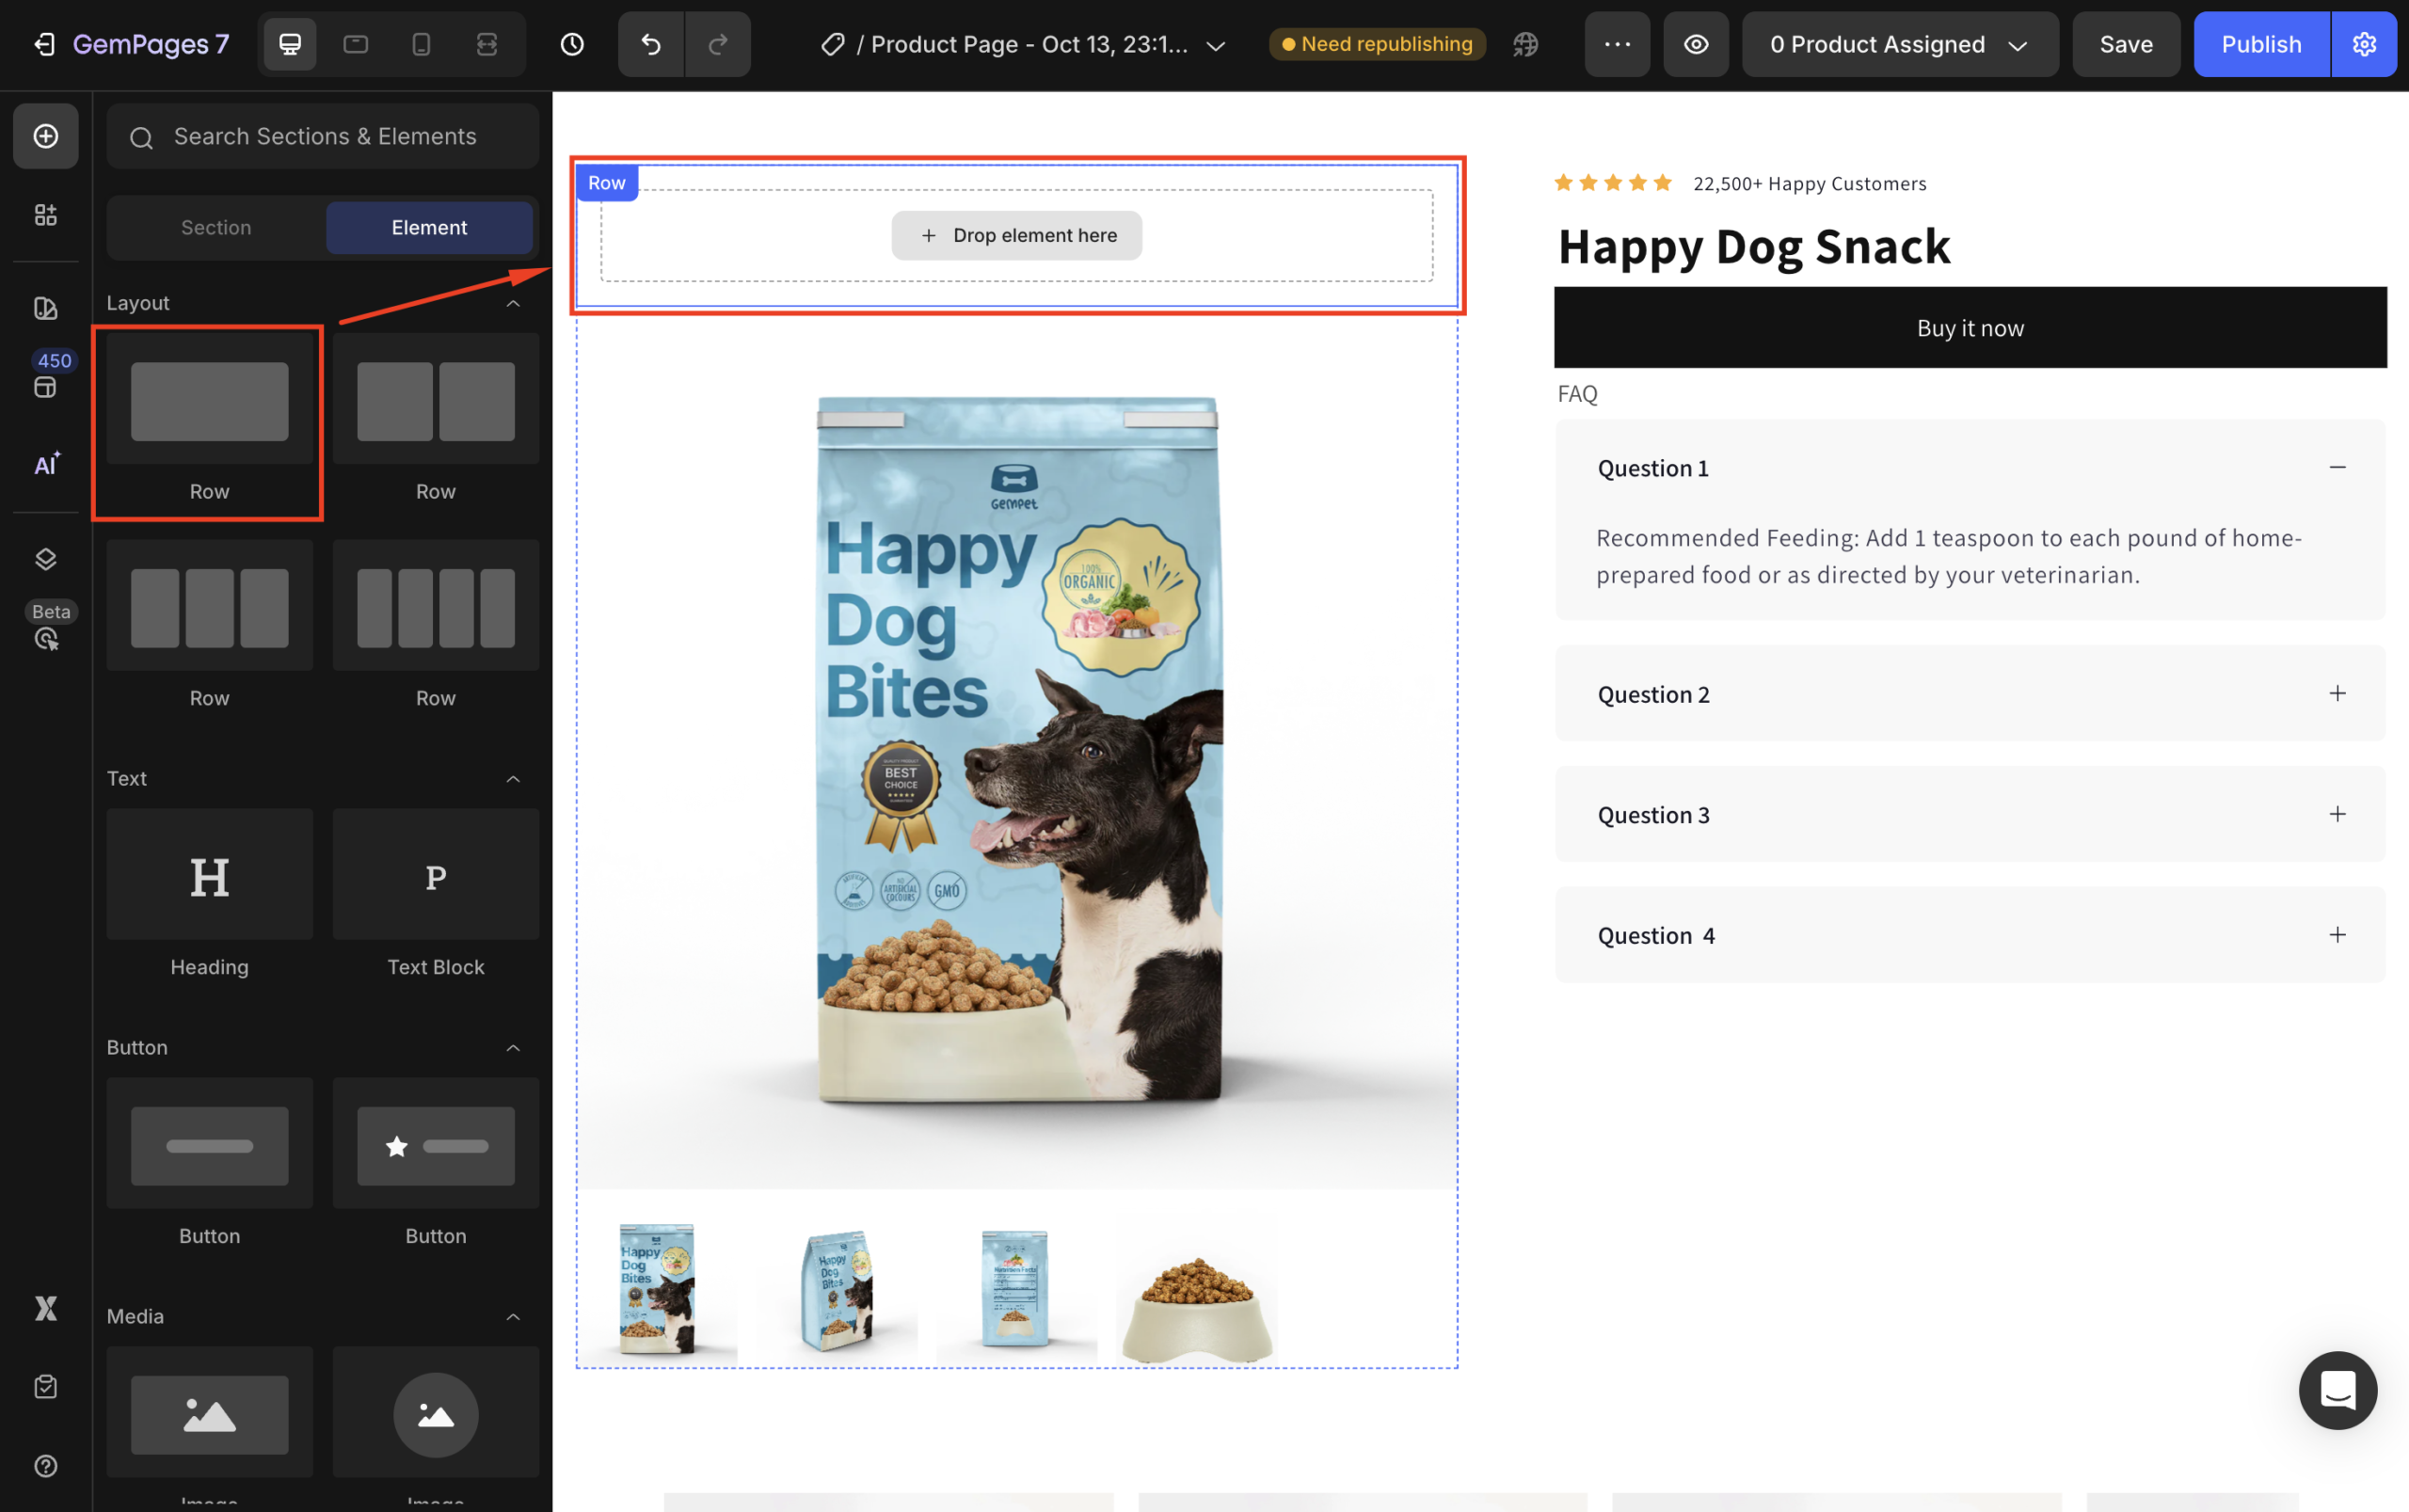Viewport: 2409px width, 1512px height.
Task: Collapse the Text elements group
Action: point(513,778)
